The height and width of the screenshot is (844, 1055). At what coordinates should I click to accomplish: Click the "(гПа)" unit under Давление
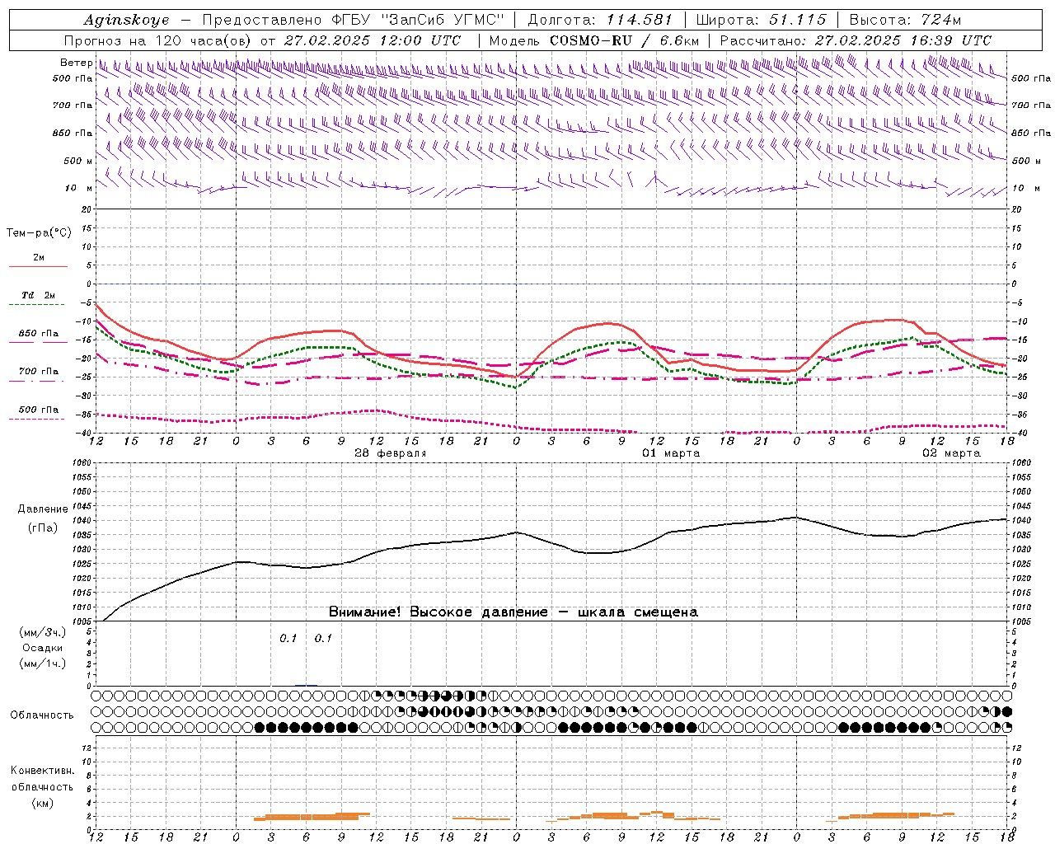[43, 527]
